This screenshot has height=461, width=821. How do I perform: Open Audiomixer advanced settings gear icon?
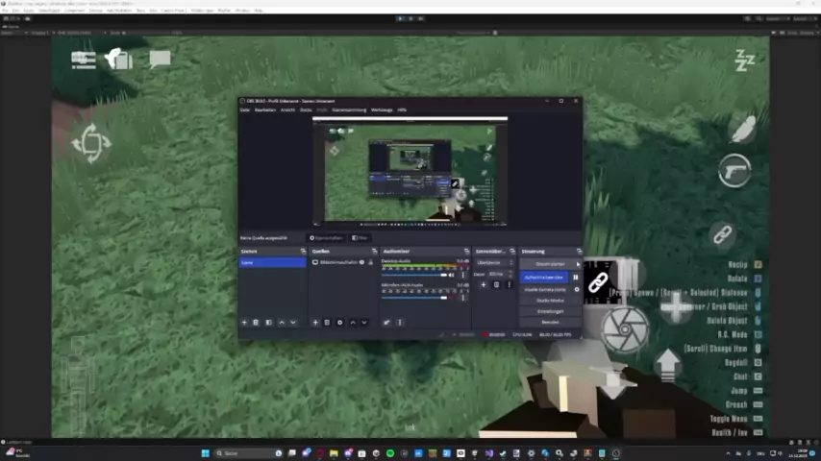point(386,323)
